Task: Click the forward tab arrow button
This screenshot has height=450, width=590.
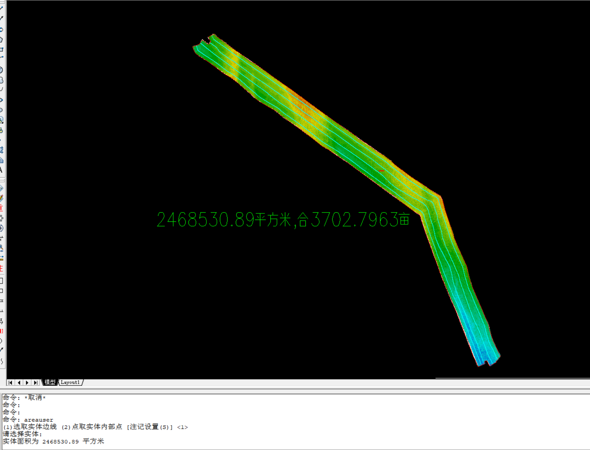Action: pos(27,382)
